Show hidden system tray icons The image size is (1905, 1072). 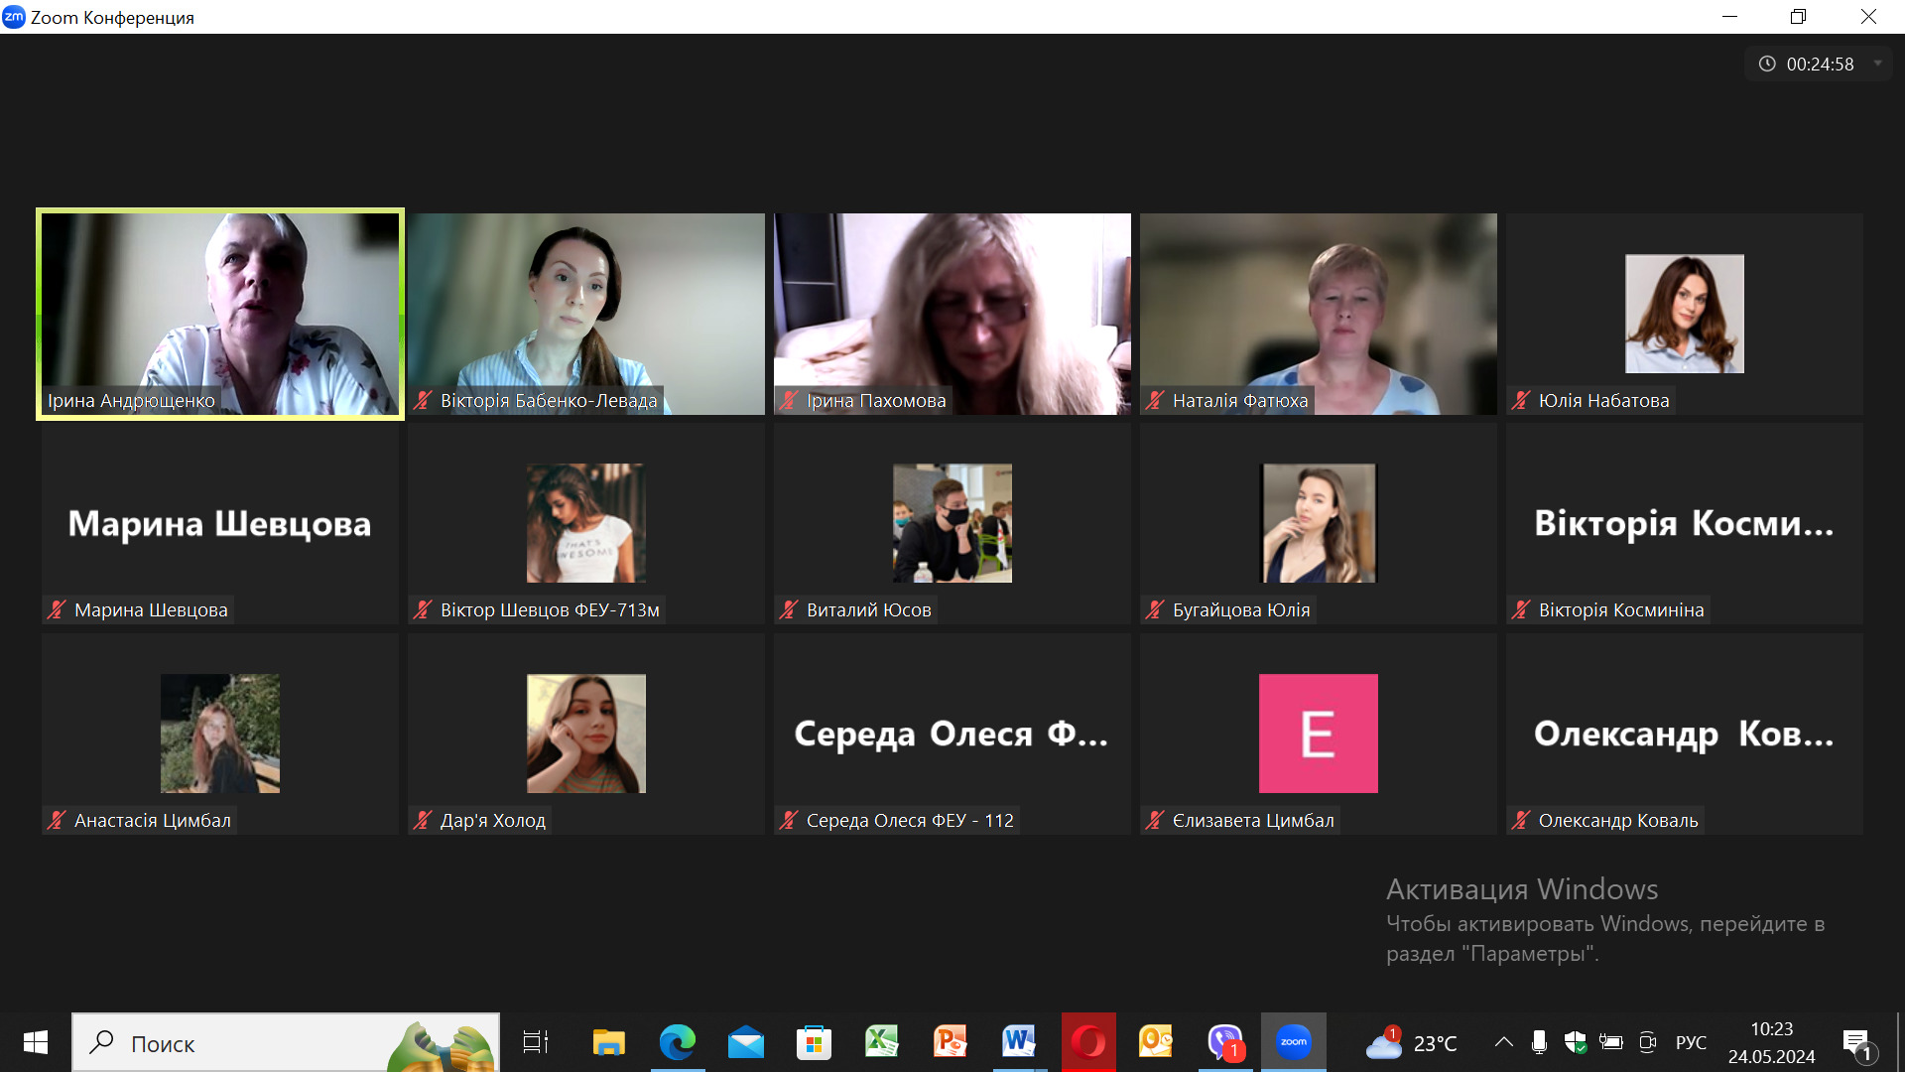1504,1042
